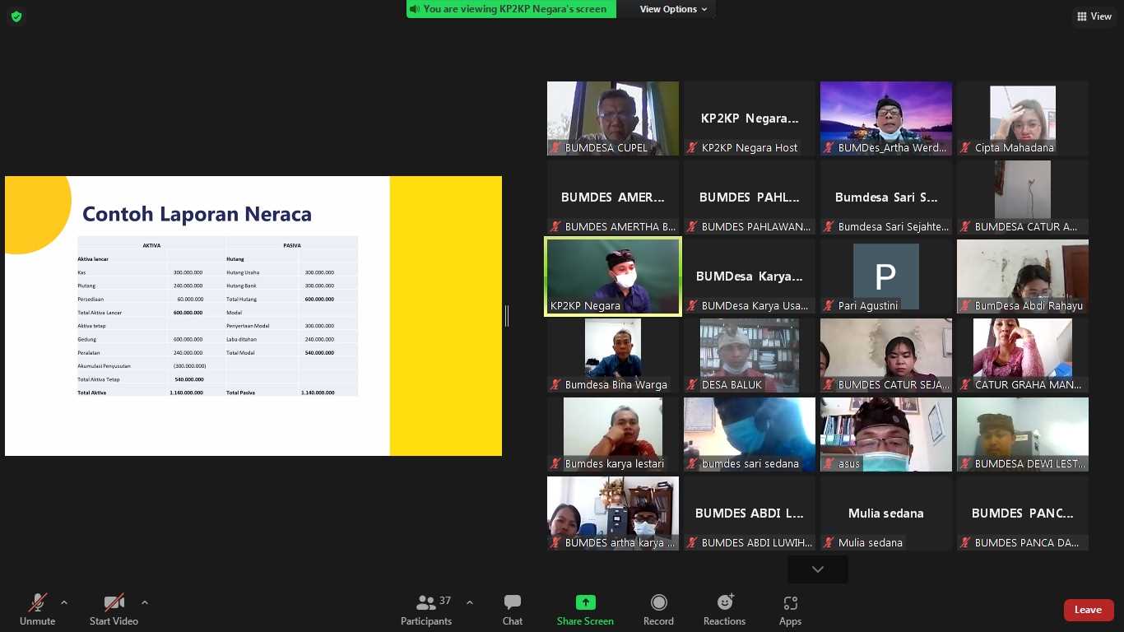Select the KP2KP Negara speaker video tile

[x=613, y=276]
